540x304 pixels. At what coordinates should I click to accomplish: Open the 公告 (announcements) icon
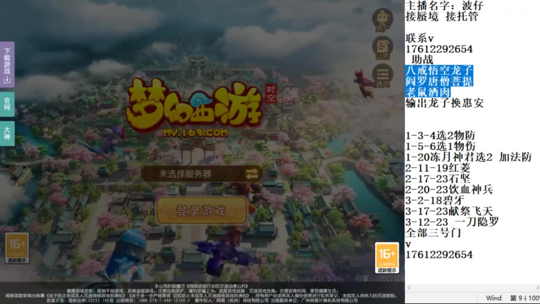[382, 48]
